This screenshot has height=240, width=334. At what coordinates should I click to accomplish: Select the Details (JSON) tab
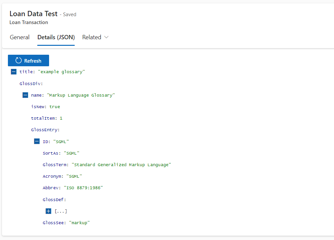pos(56,37)
